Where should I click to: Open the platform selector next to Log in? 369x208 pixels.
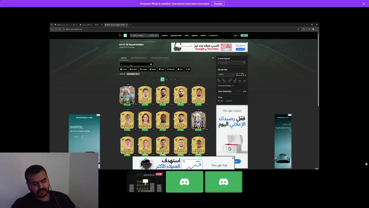[236, 36]
